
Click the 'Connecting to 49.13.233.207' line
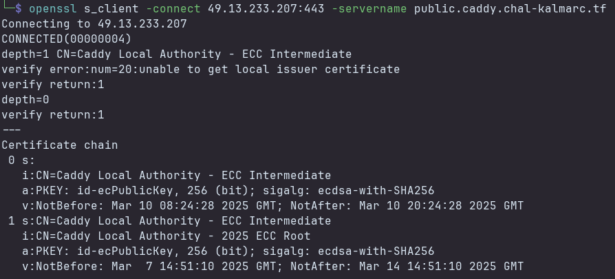click(x=94, y=23)
